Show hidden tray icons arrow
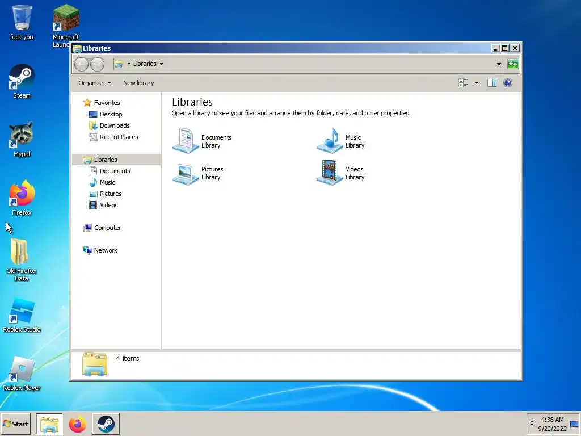Image resolution: width=581 pixels, height=436 pixels. tap(532, 424)
